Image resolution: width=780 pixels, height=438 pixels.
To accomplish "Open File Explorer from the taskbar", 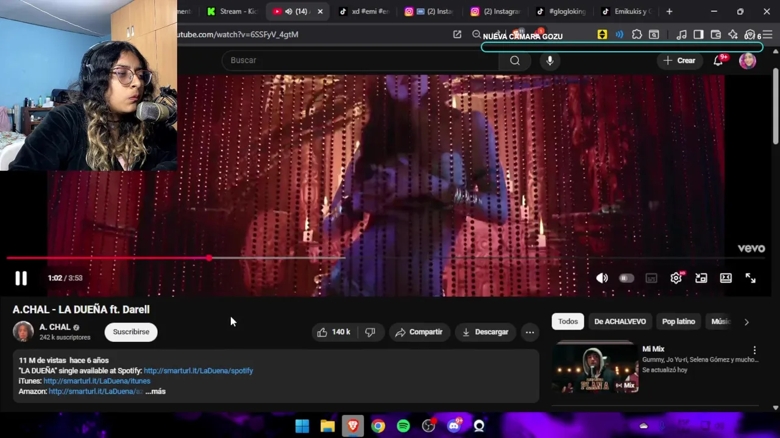I will pyautogui.click(x=328, y=426).
